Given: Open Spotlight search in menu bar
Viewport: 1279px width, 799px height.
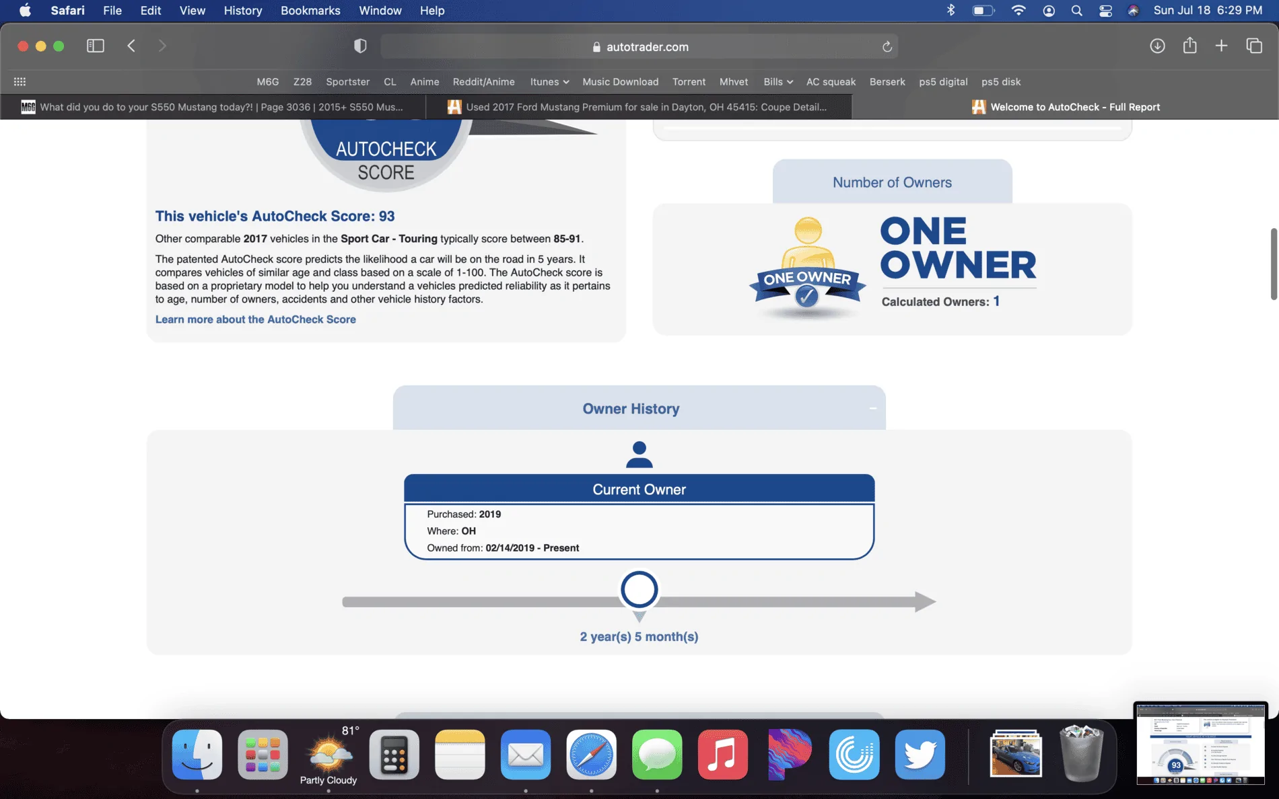Looking at the screenshot, I should 1076,10.
